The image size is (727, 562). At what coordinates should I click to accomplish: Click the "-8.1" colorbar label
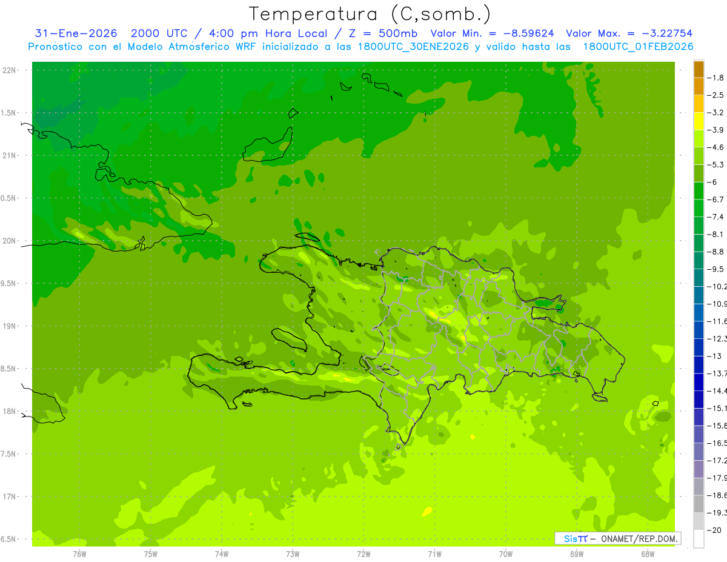[x=715, y=235]
